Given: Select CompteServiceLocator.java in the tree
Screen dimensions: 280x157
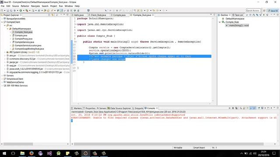Looking at the screenshot, I should click(x=28, y=45).
